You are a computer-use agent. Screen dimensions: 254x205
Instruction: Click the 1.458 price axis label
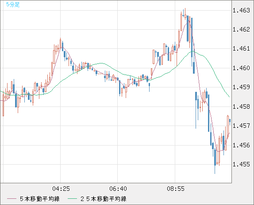[241, 106]
